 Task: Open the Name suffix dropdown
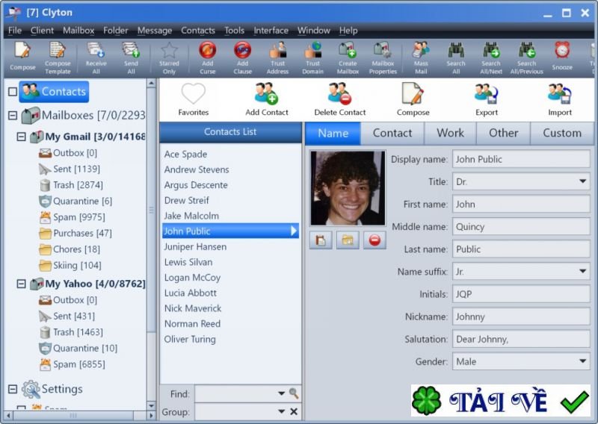pyautogui.click(x=582, y=271)
